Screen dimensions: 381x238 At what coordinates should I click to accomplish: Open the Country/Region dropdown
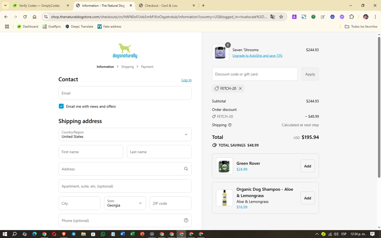click(125, 134)
